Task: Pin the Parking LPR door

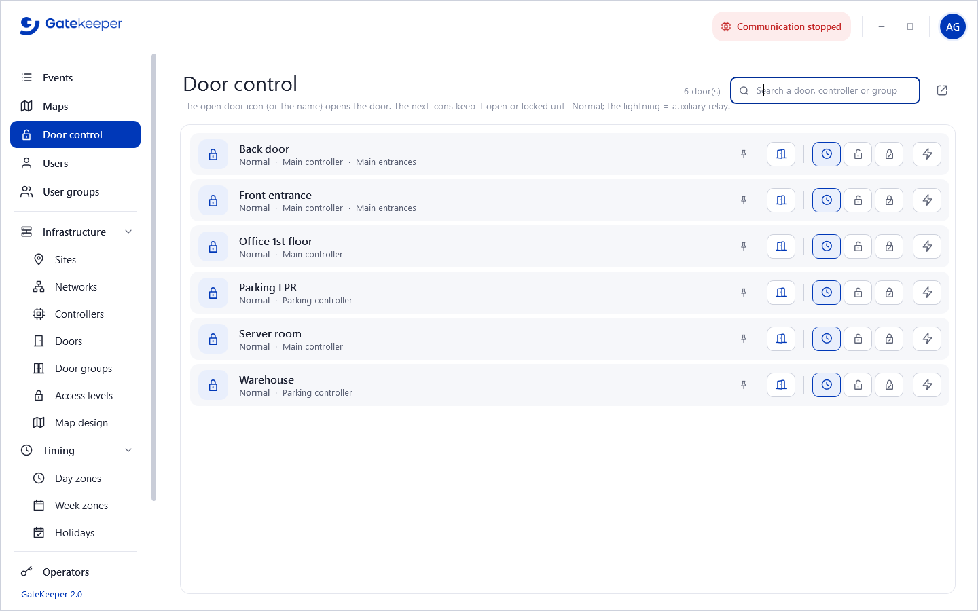Action: [x=744, y=293]
